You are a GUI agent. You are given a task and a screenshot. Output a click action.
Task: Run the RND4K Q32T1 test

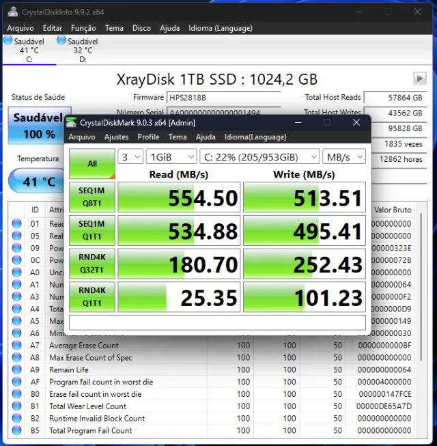(x=92, y=264)
